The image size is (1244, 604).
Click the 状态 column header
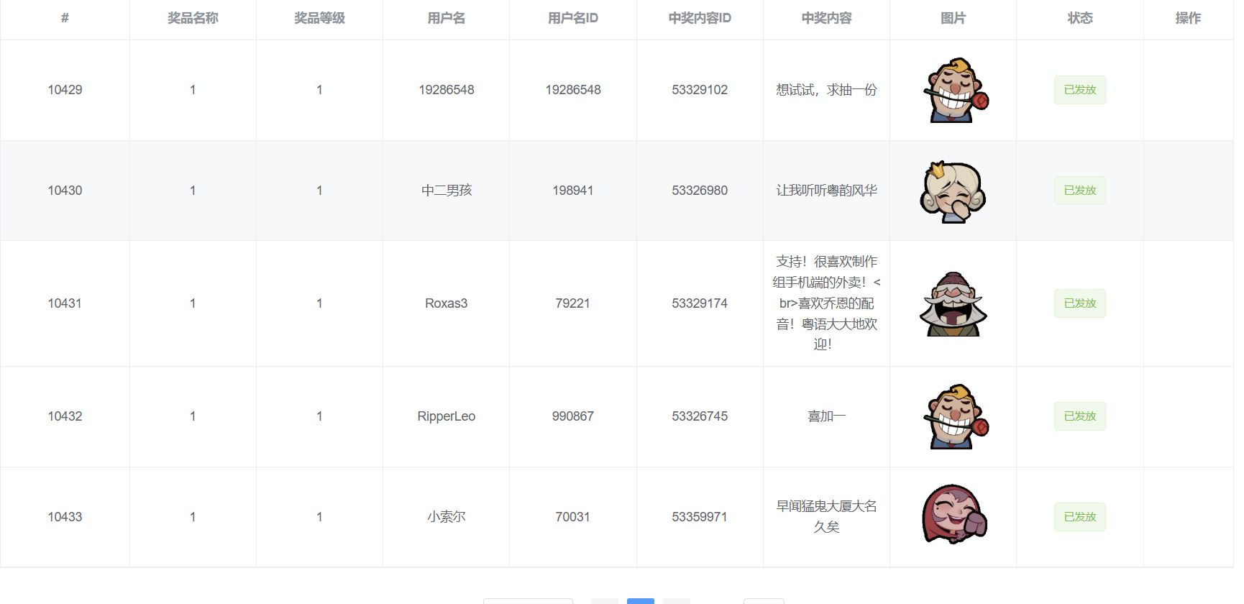1079,18
